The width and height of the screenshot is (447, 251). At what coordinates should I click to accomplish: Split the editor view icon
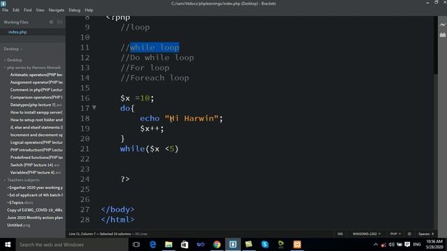pos(59,22)
